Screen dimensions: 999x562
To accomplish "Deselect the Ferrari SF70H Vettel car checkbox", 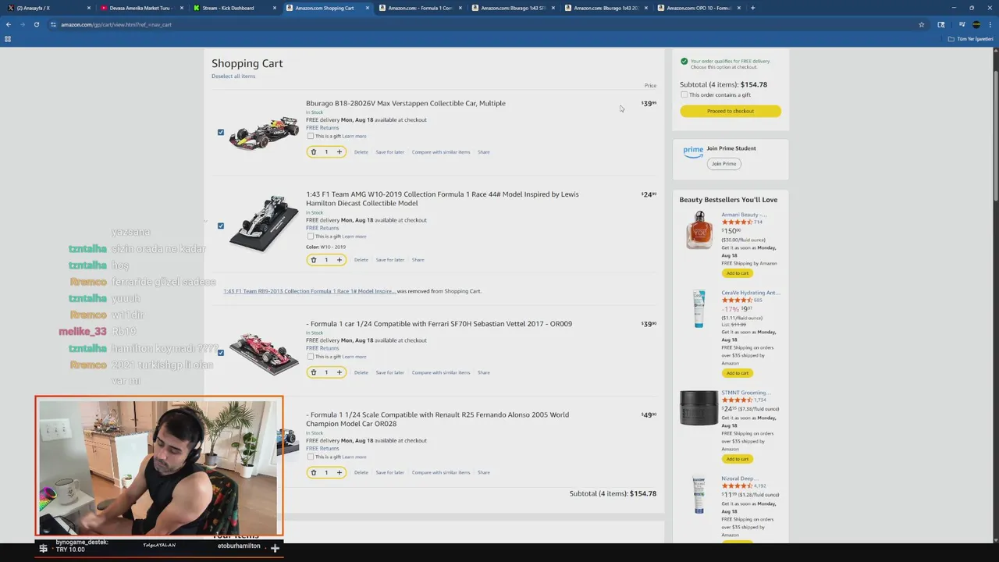I will pyautogui.click(x=221, y=352).
